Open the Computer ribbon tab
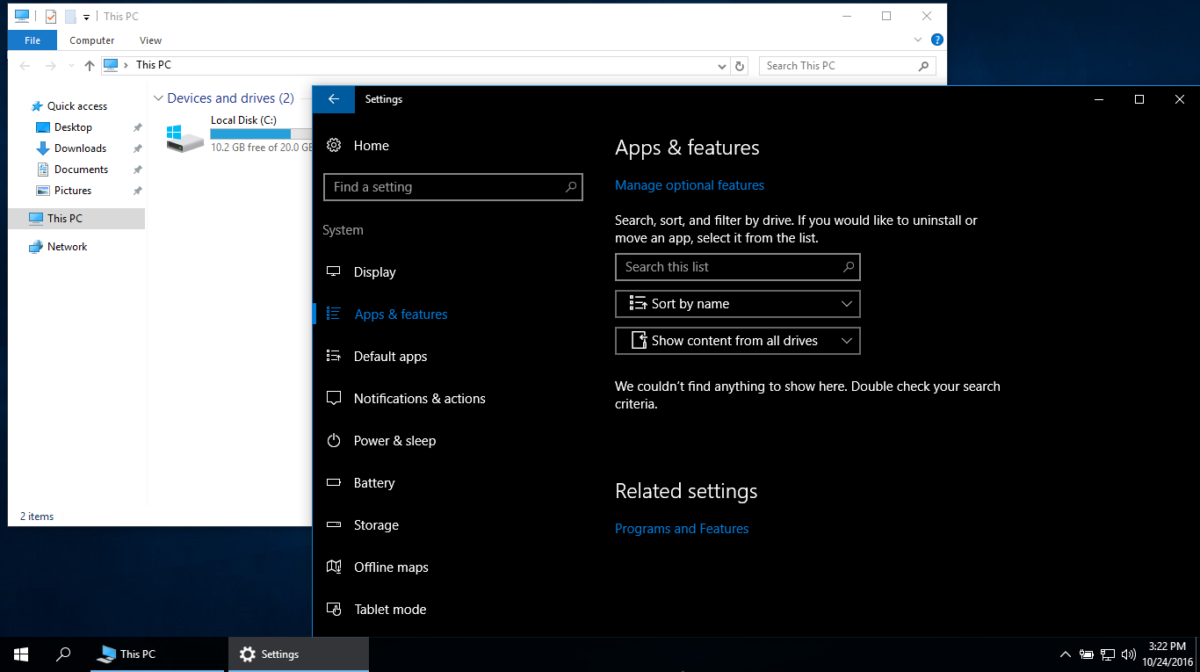The width and height of the screenshot is (1200, 672). 91,40
